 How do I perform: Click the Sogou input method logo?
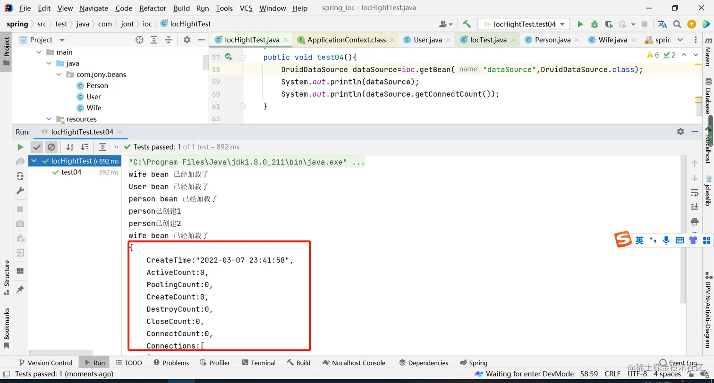click(623, 240)
